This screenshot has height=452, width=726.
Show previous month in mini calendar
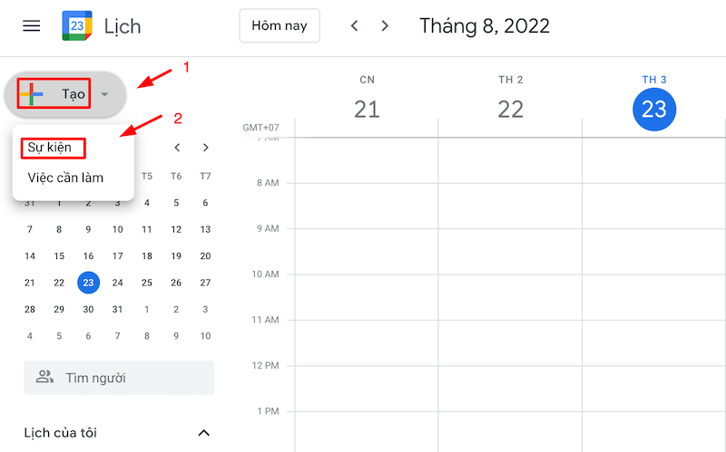point(177,148)
